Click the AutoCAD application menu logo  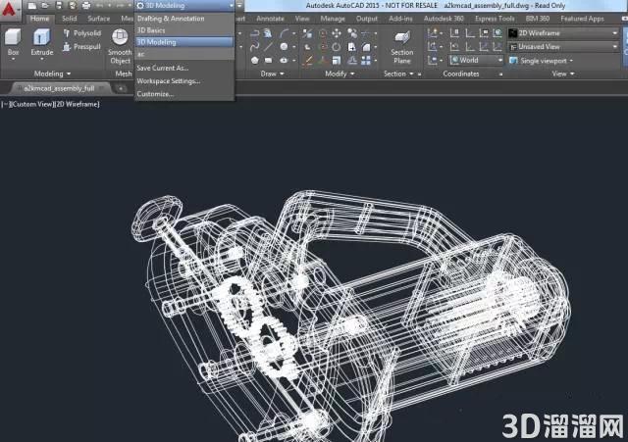click(9, 9)
